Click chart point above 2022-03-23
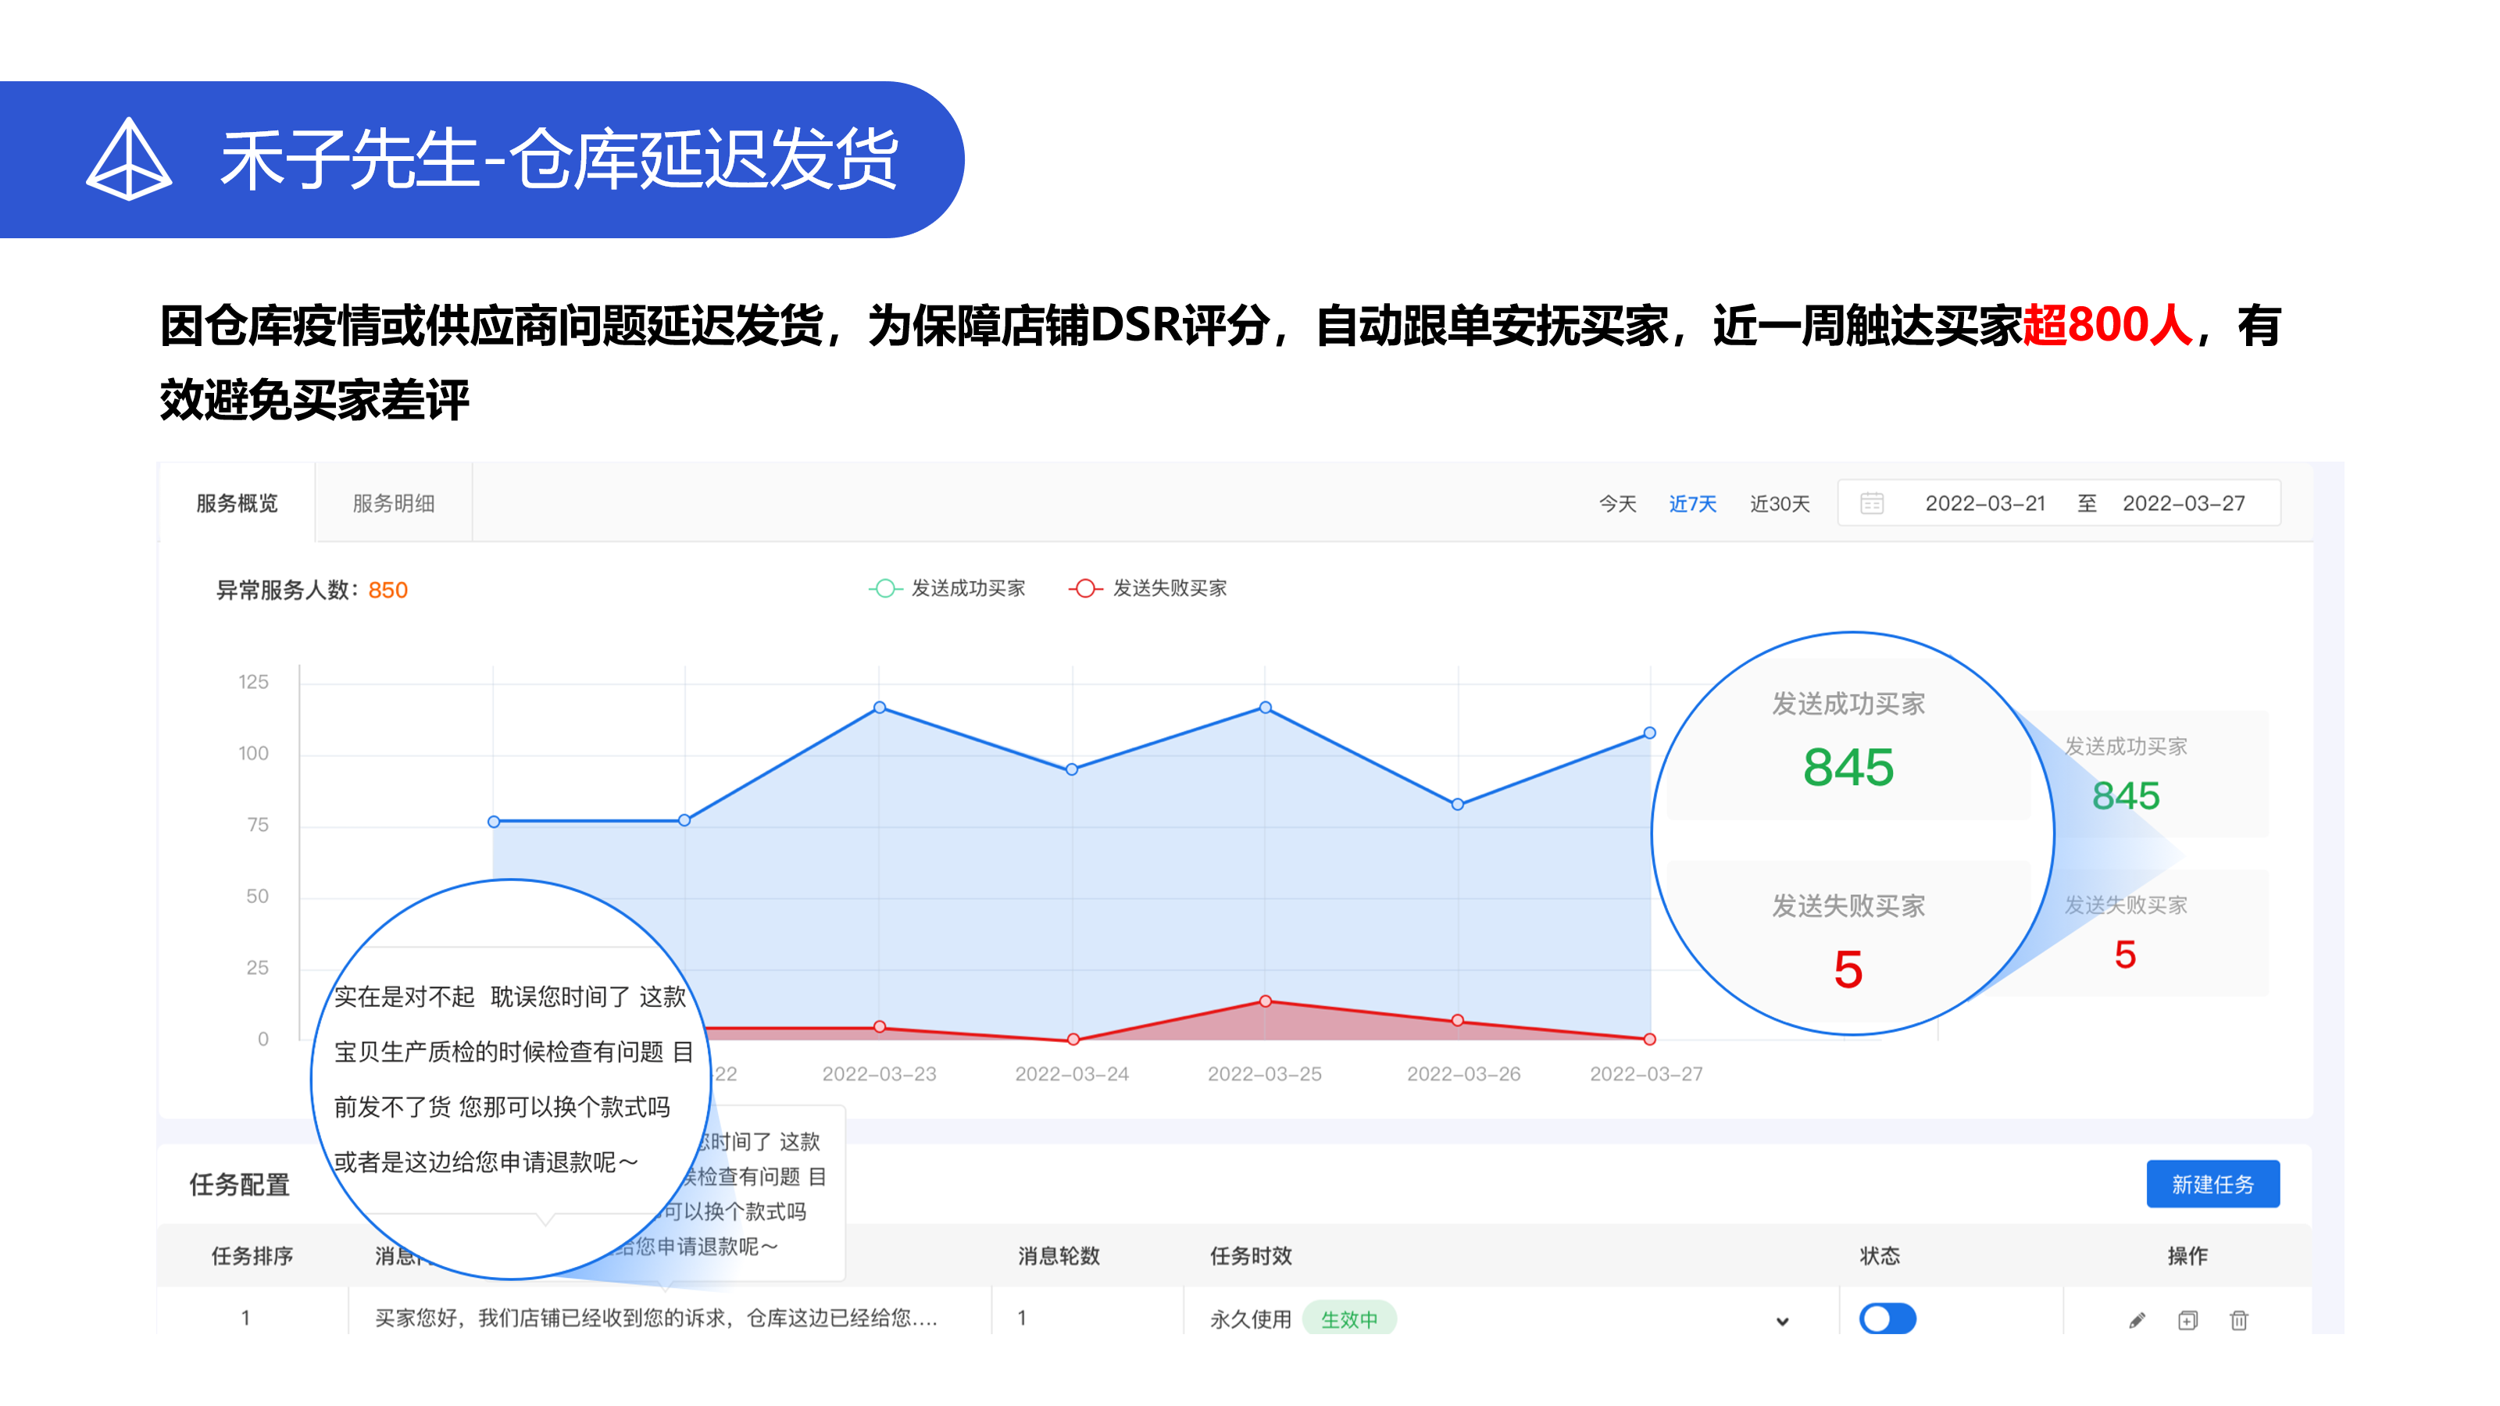This screenshot has height=1406, width=2500. (879, 708)
